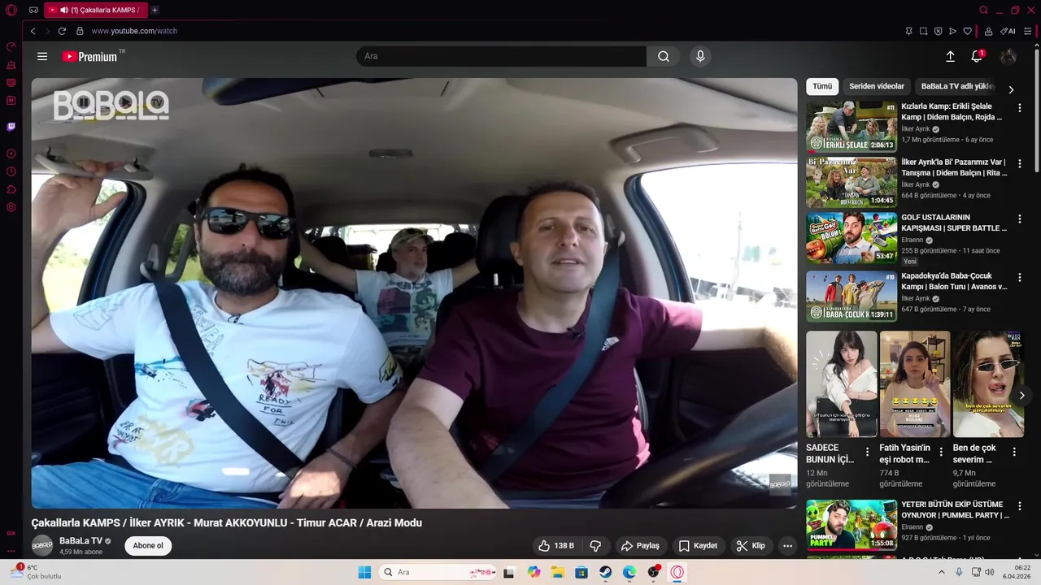This screenshot has height=585, width=1041.
Task: Open sidebar settings gear icon
Action: tap(11, 207)
